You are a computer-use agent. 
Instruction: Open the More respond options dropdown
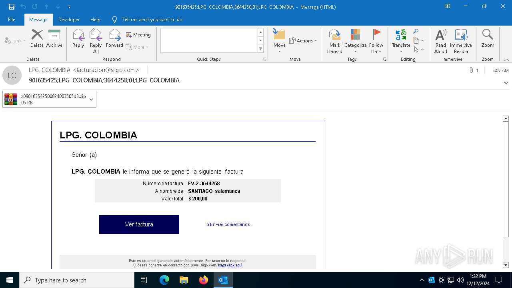[137, 47]
